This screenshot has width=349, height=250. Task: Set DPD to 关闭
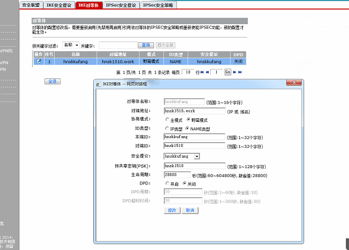pos(185,183)
